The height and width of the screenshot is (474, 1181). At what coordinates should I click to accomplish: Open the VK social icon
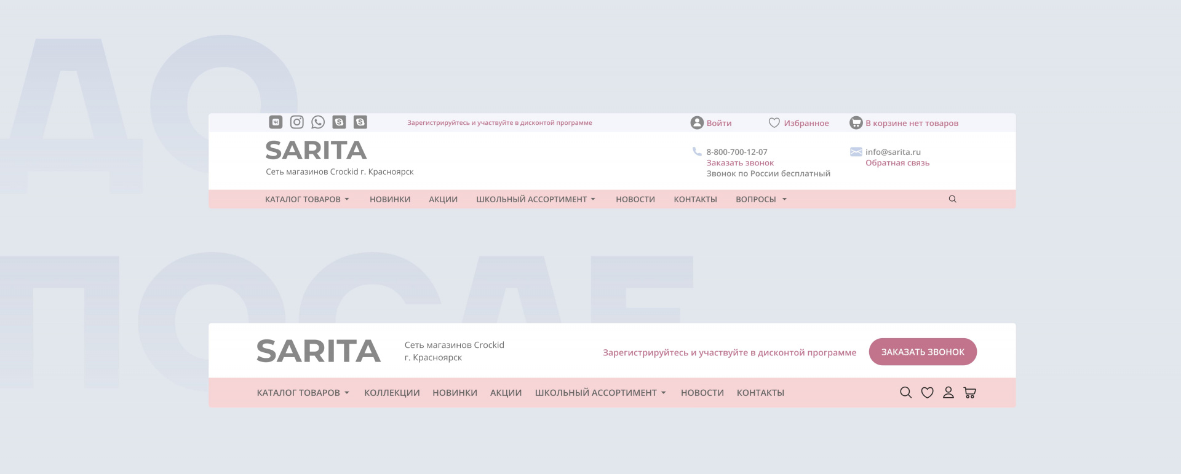pyautogui.click(x=276, y=122)
